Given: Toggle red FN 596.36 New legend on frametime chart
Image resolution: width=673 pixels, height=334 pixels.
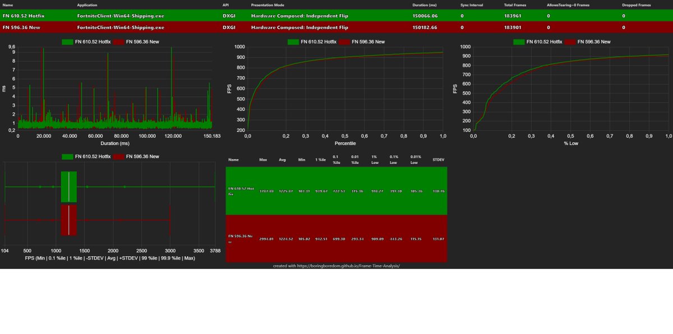Looking at the screenshot, I should tap(136, 41).
